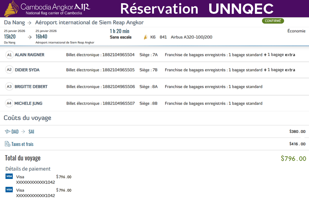The height and width of the screenshot is (205, 309).
Task: Click the Détails de paiement heading
Action: (28, 169)
